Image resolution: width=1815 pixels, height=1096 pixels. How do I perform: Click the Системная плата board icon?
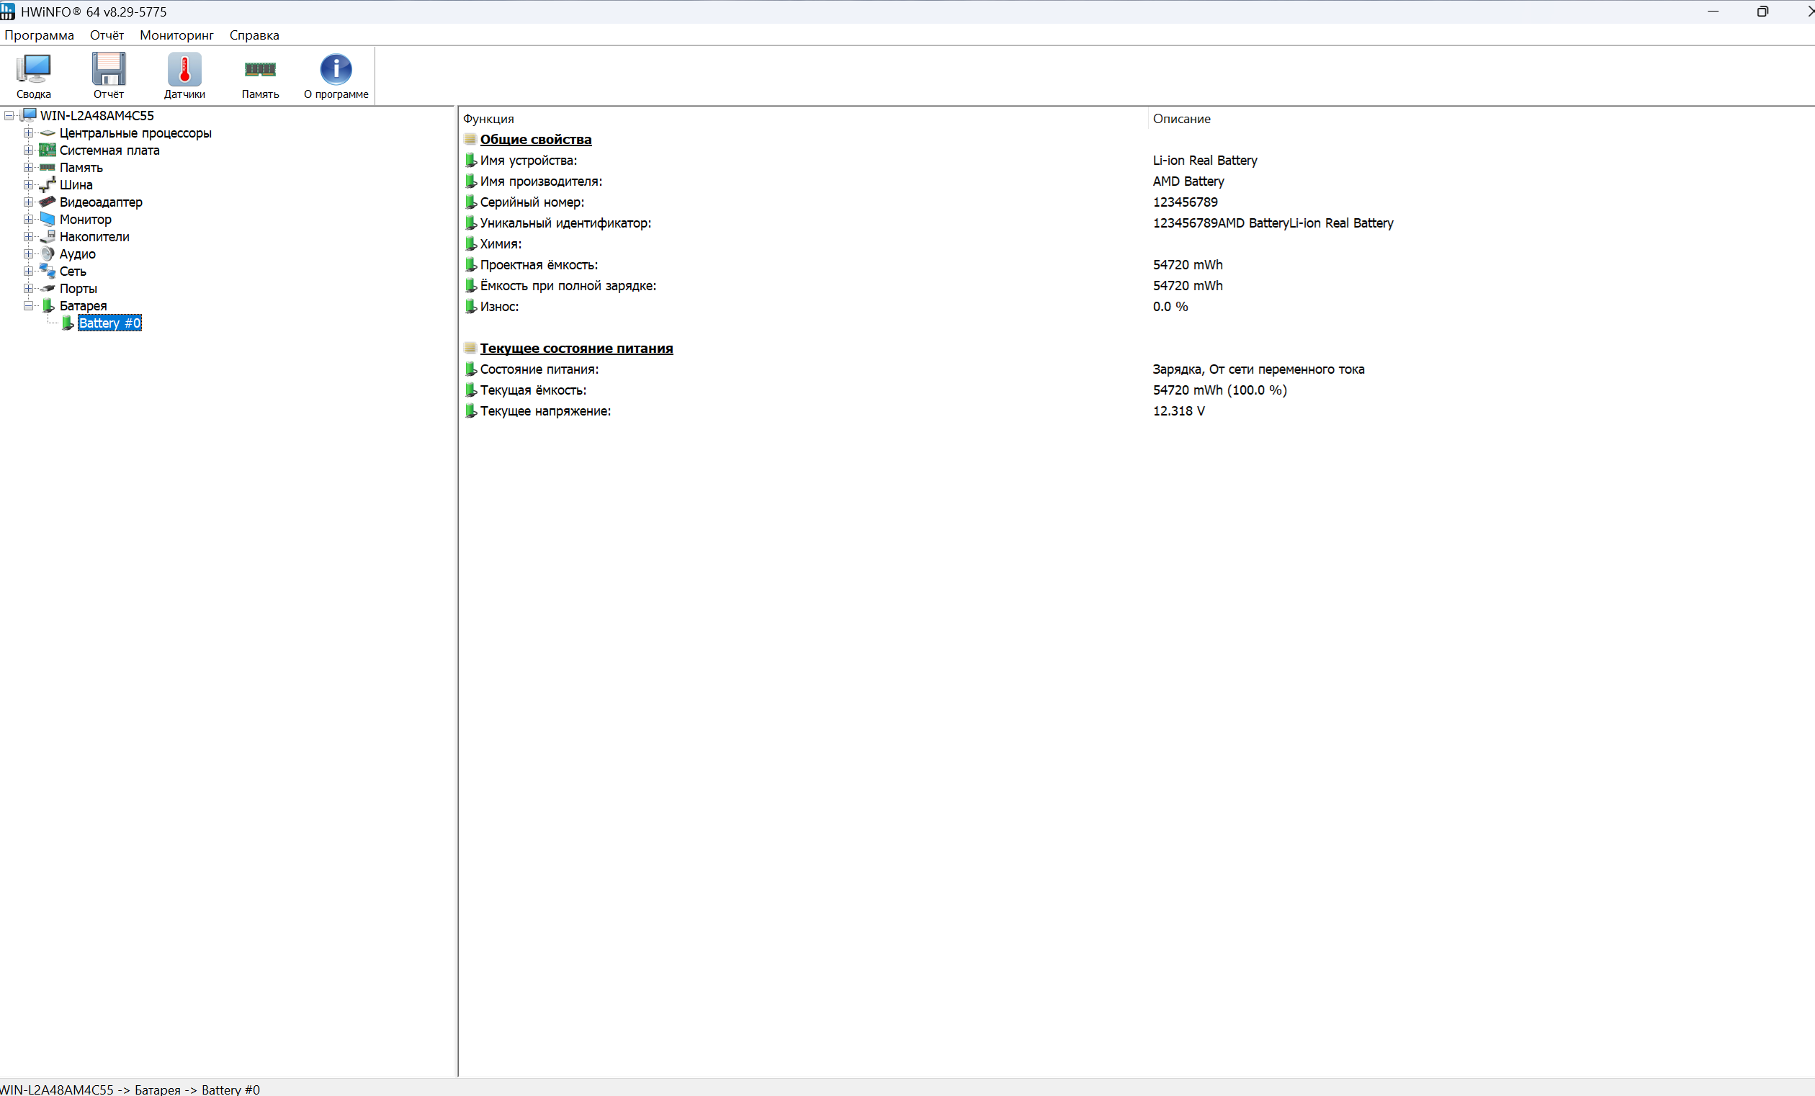[48, 151]
